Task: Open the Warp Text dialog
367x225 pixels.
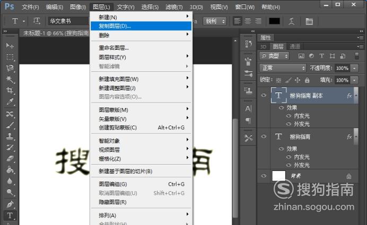Action: [291, 21]
